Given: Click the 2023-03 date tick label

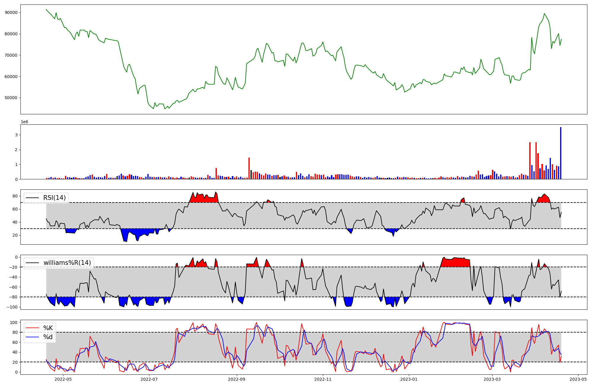Looking at the screenshot, I should pos(492,379).
